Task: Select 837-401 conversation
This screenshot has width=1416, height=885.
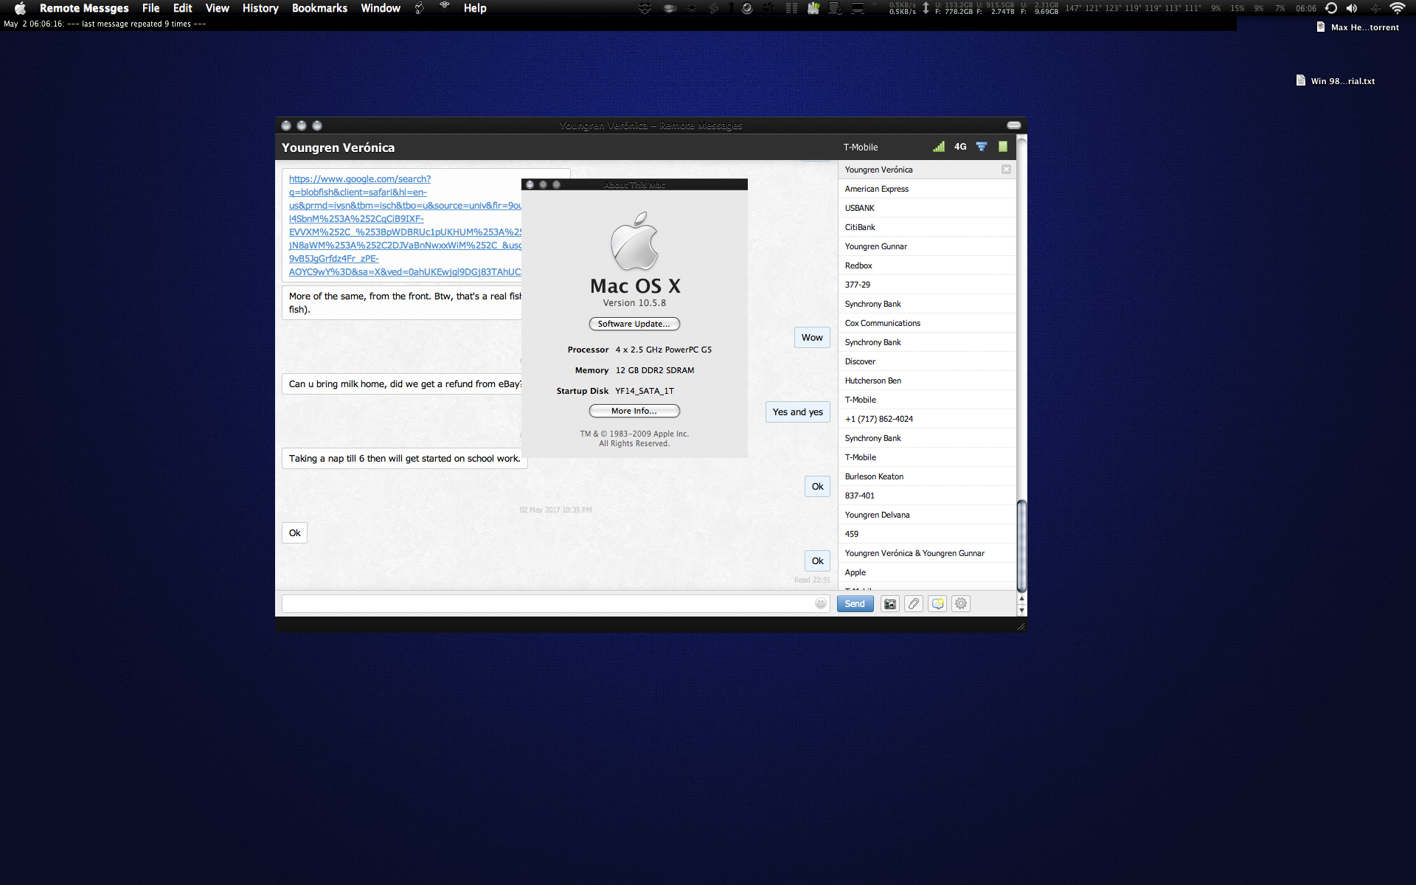Action: tap(927, 496)
